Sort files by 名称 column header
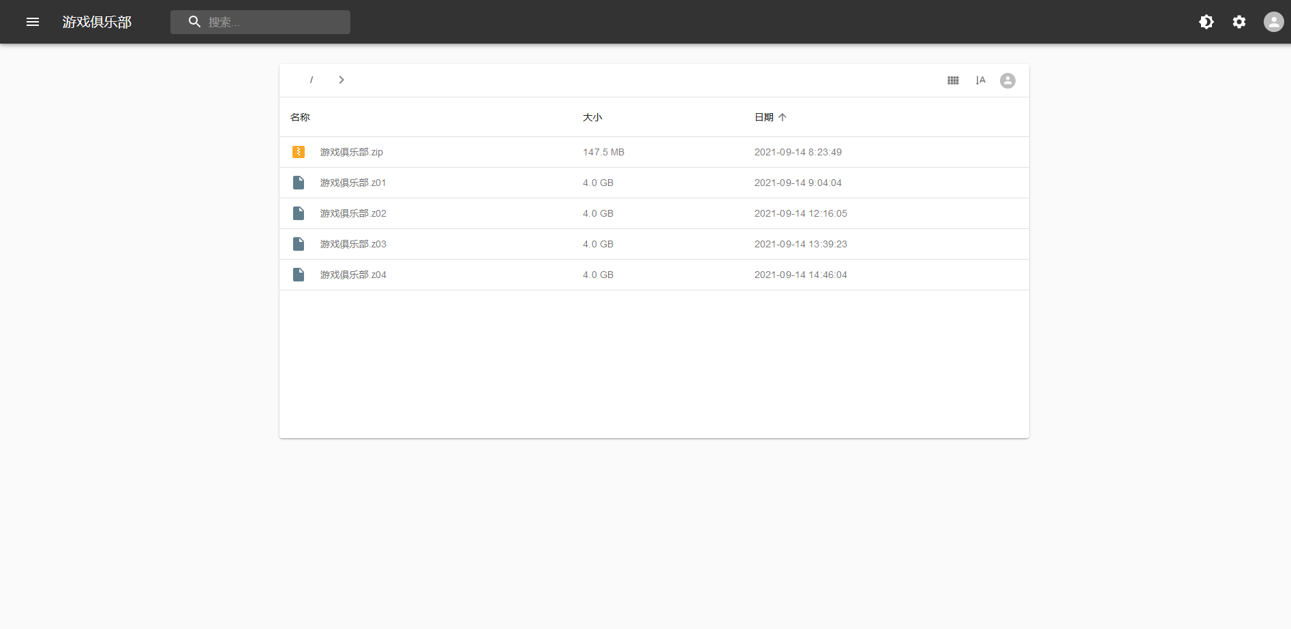The height and width of the screenshot is (629, 1291). (300, 117)
